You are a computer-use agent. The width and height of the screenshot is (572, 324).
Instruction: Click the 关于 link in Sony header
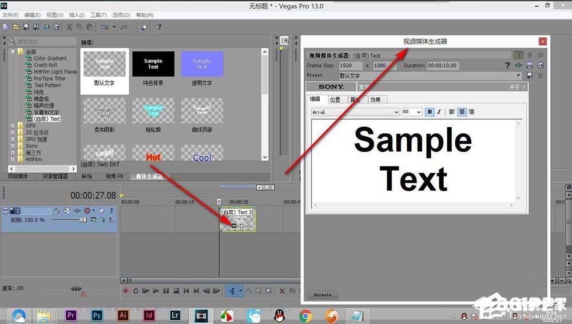(514, 87)
